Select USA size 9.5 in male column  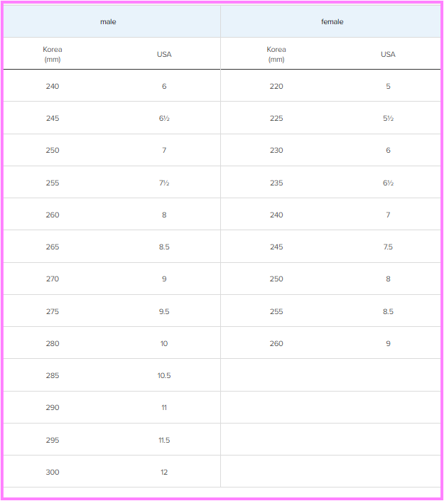pyautogui.click(x=164, y=311)
